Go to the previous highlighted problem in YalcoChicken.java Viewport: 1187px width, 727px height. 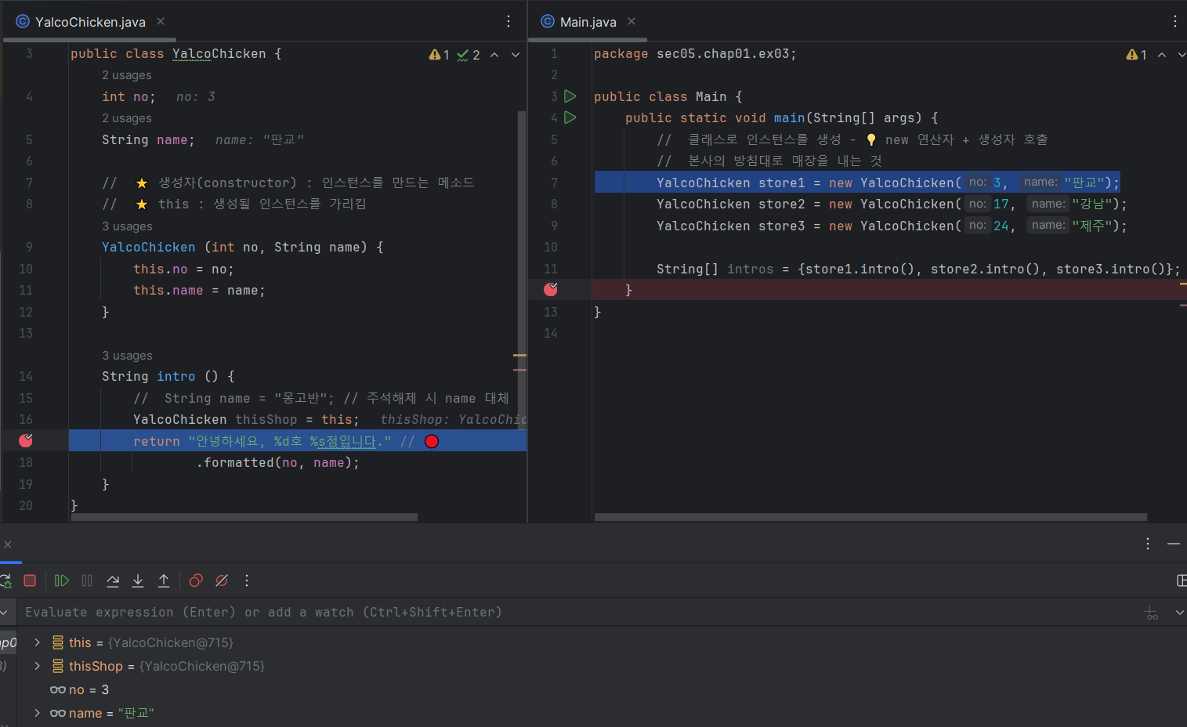(494, 55)
